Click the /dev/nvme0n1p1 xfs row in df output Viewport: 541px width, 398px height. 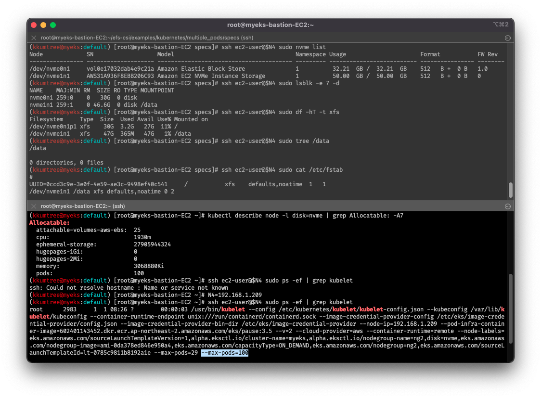103,127
